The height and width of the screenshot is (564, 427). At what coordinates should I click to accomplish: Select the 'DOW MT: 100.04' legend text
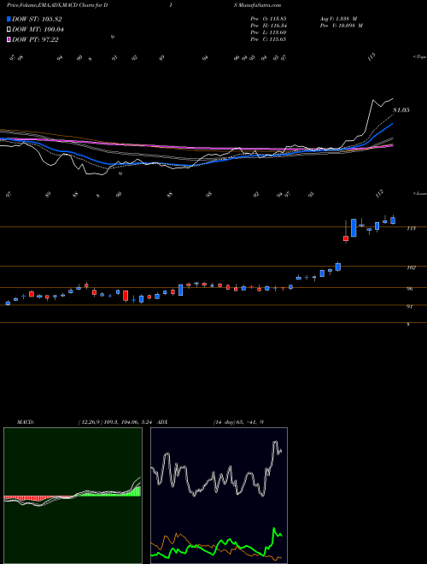[38, 30]
